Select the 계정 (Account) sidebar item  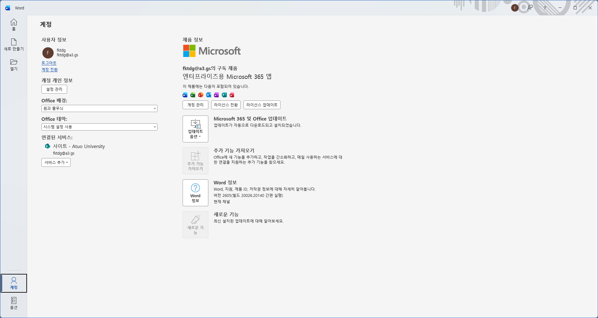[x=13, y=283]
